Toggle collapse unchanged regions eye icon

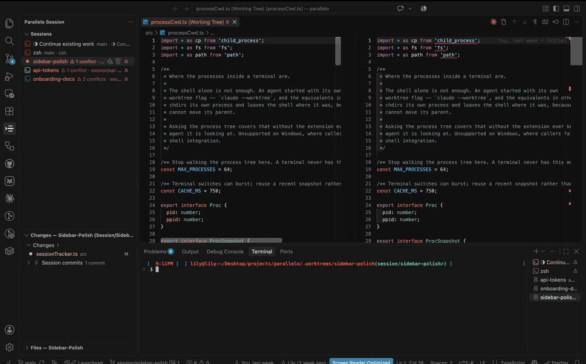(x=556, y=22)
